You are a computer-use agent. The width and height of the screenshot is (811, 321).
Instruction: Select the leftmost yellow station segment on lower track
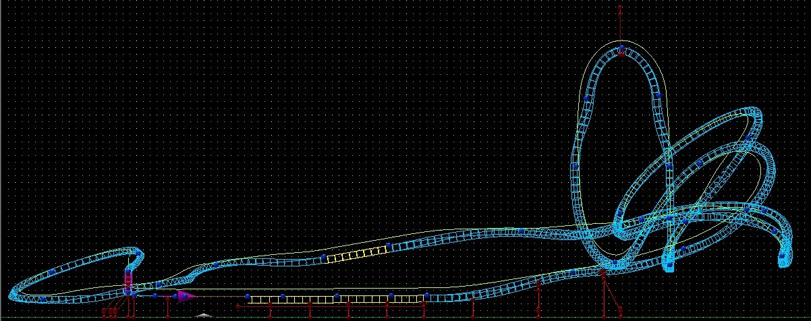pos(264,298)
